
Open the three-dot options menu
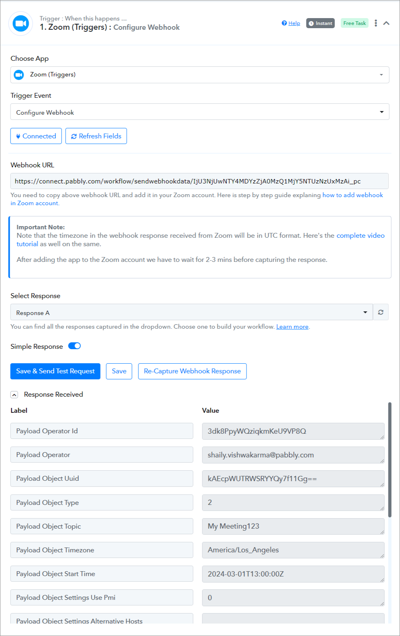tap(376, 23)
